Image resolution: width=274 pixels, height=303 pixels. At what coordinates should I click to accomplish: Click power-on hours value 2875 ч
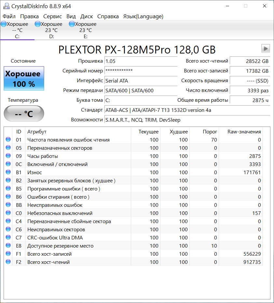point(250,100)
